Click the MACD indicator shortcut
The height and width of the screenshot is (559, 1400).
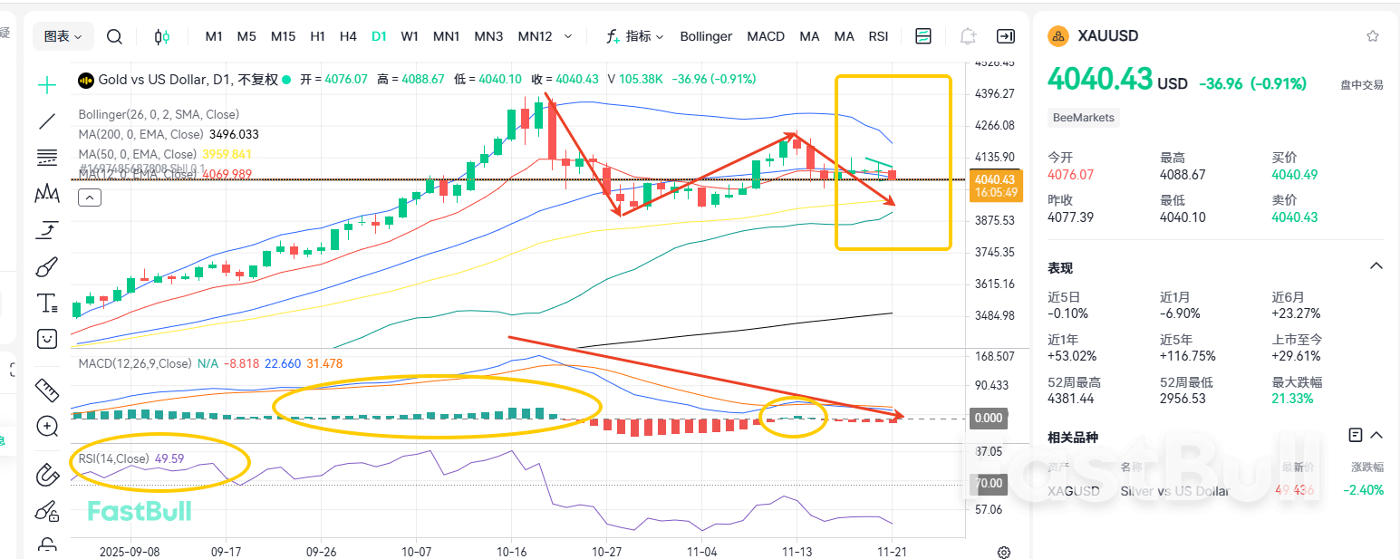[x=766, y=36]
